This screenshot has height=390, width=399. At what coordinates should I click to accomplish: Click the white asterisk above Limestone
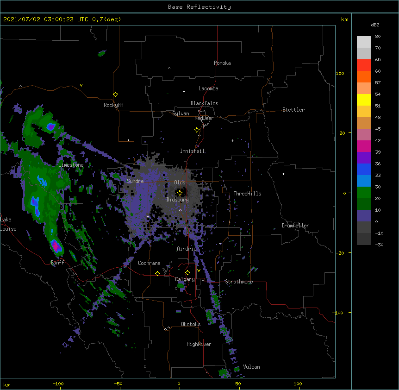coord(71,160)
